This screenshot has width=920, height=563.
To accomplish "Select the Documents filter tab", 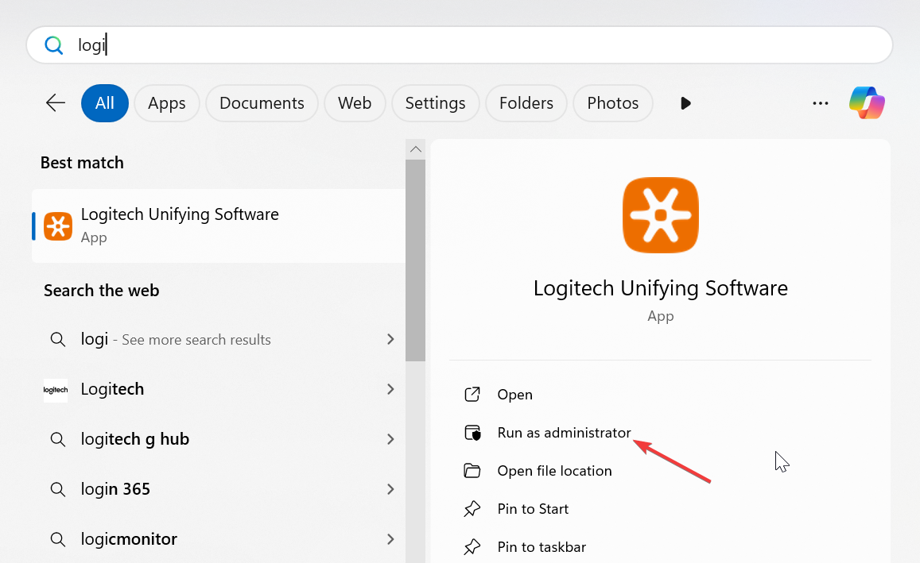I will (262, 103).
